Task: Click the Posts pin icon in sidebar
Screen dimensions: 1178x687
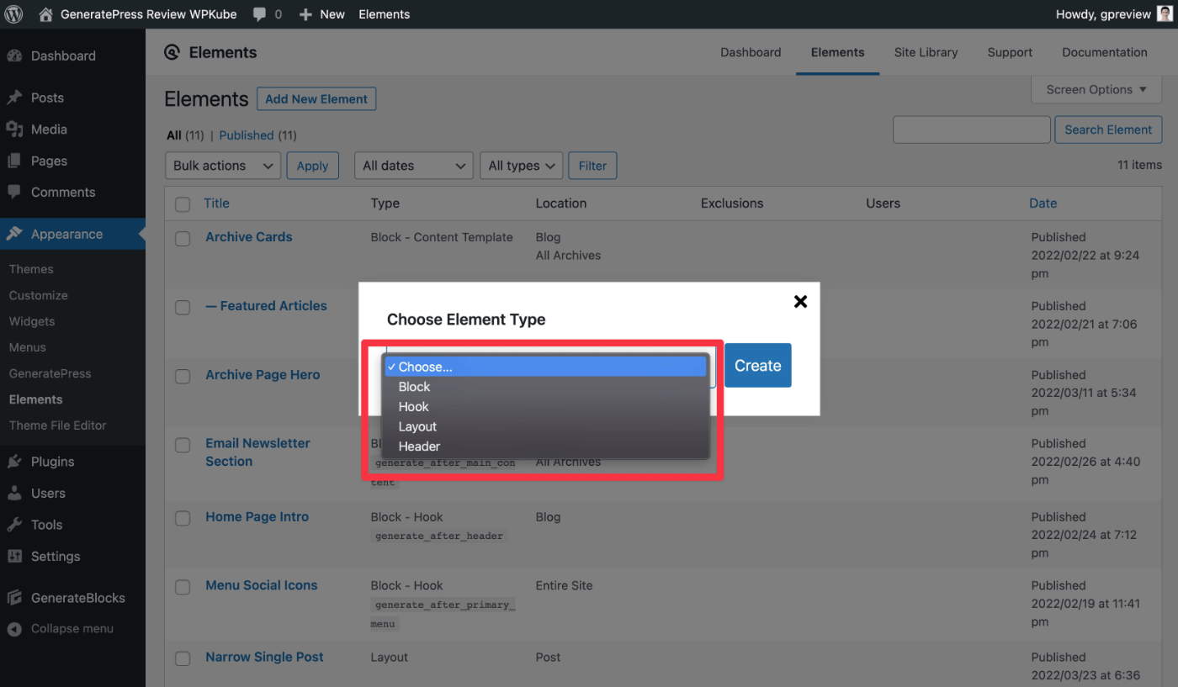Action: (x=14, y=98)
